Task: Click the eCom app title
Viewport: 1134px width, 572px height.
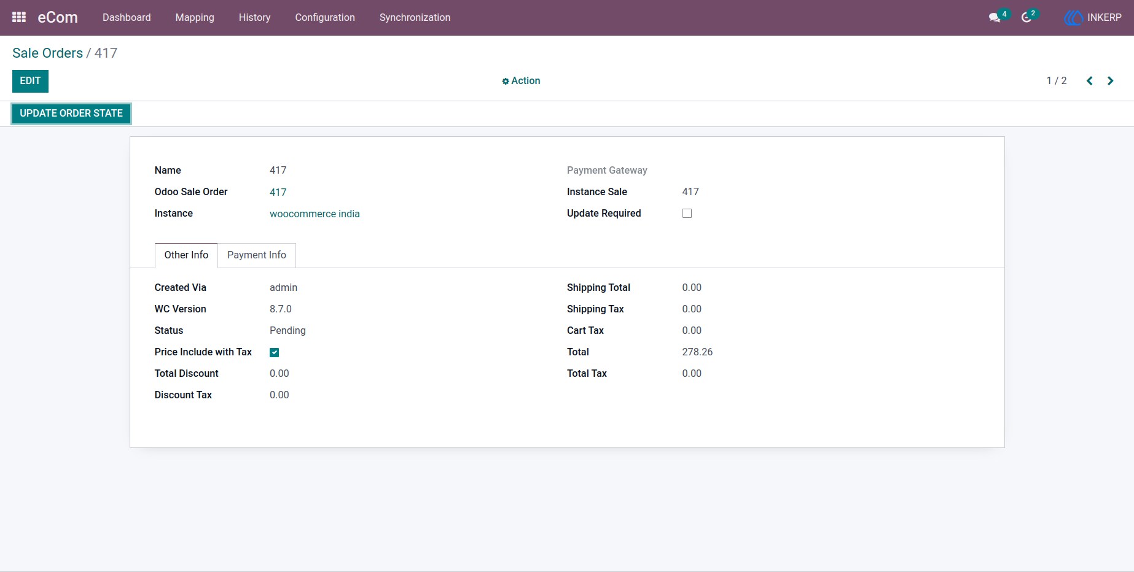Action: (x=58, y=18)
